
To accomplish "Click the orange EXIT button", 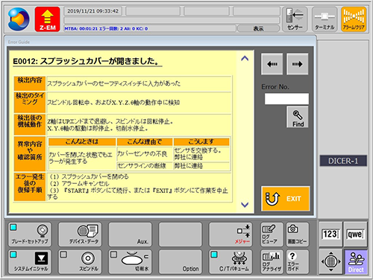I will click(286, 199).
